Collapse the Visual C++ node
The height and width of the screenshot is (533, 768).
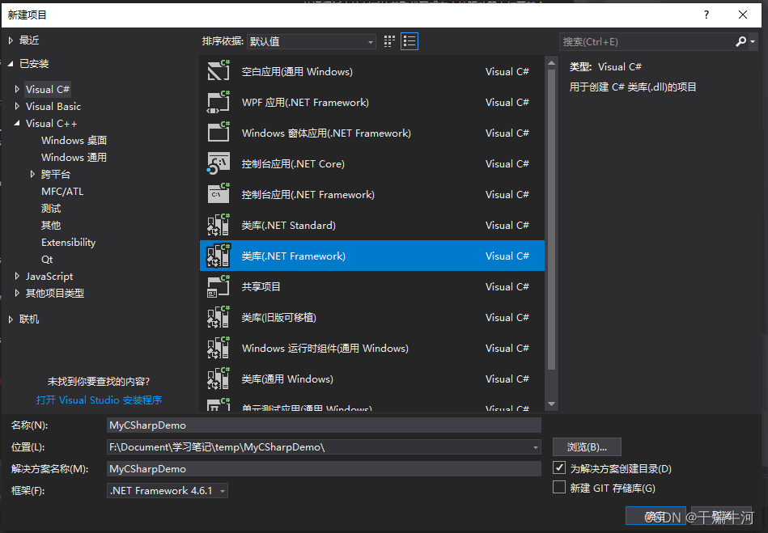[x=18, y=123]
